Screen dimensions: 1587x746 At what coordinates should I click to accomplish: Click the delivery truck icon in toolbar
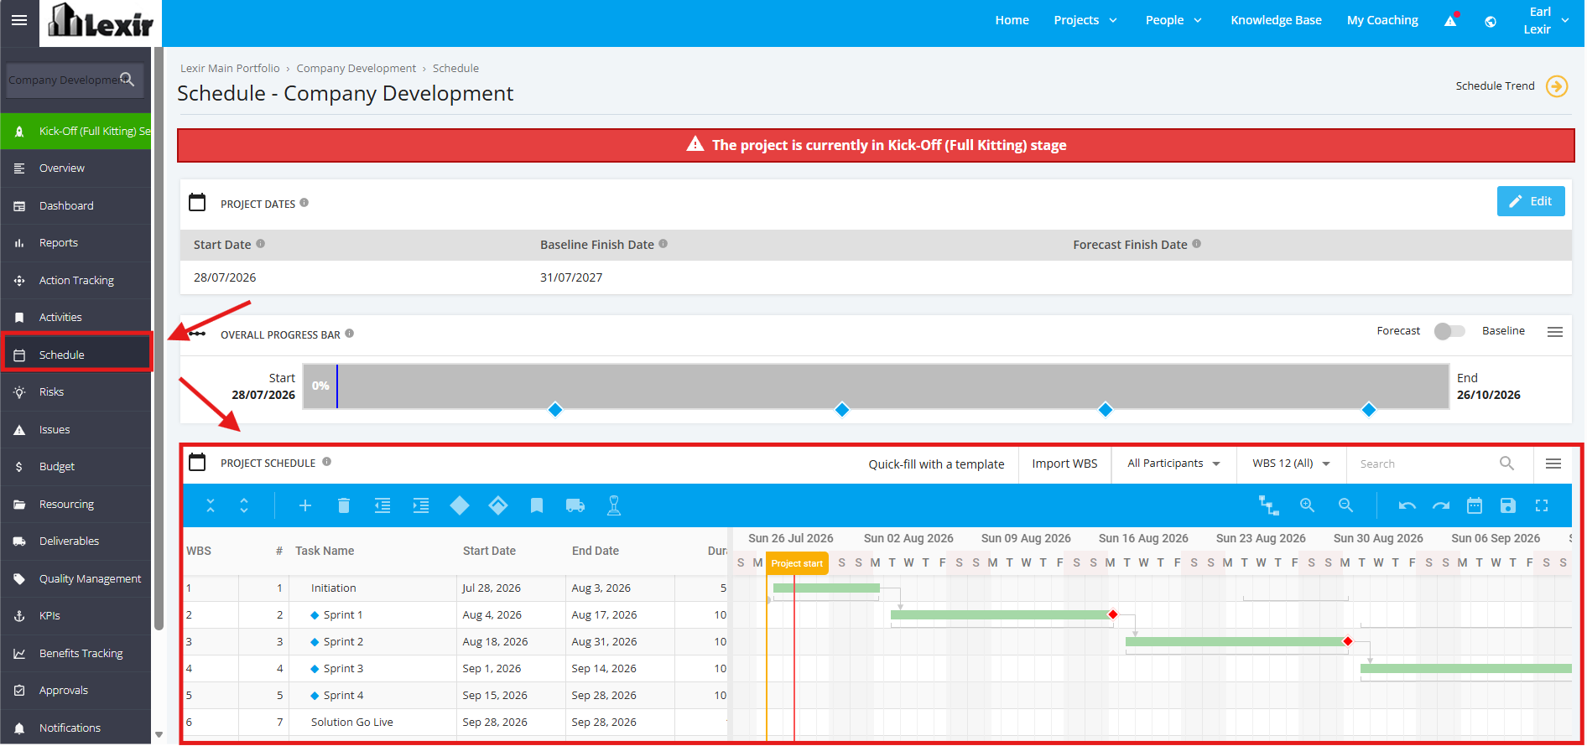point(575,505)
